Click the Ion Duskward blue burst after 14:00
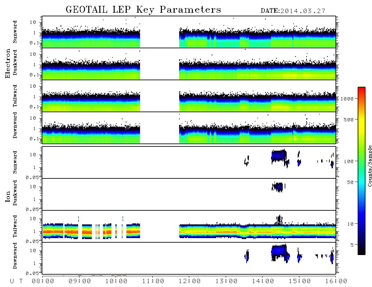372x287 pixels. point(278,187)
